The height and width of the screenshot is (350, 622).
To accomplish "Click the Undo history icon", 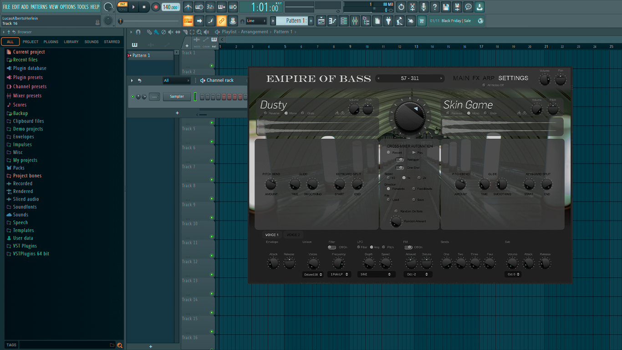I will tap(401, 7).
